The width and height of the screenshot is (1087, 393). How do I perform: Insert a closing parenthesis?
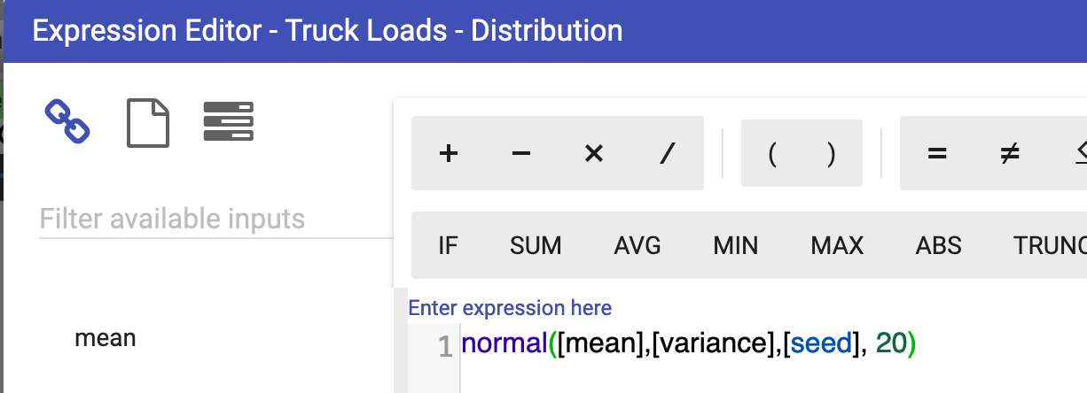pyautogui.click(x=831, y=154)
